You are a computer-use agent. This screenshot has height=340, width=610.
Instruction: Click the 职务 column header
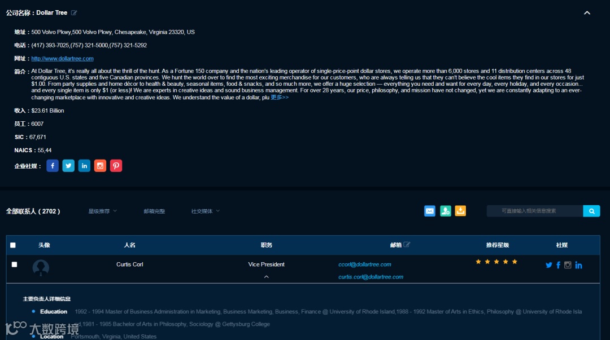pyautogui.click(x=266, y=245)
